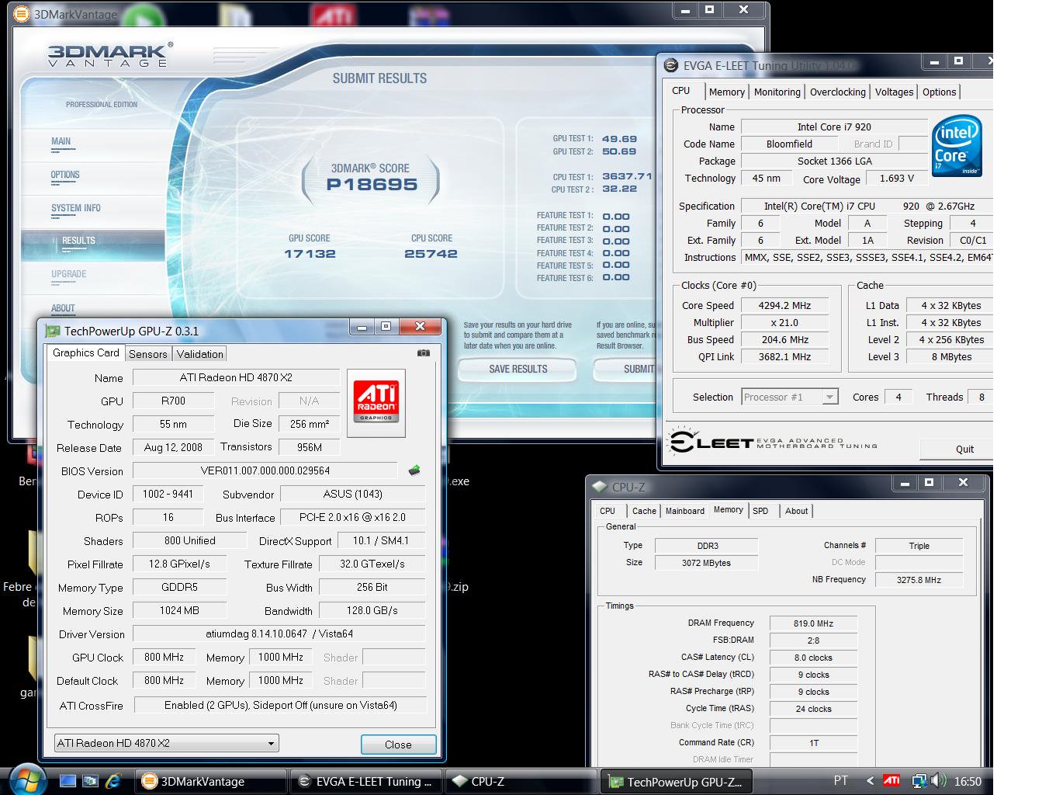Click the GPU-Z screenshot camera icon

coord(423,352)
